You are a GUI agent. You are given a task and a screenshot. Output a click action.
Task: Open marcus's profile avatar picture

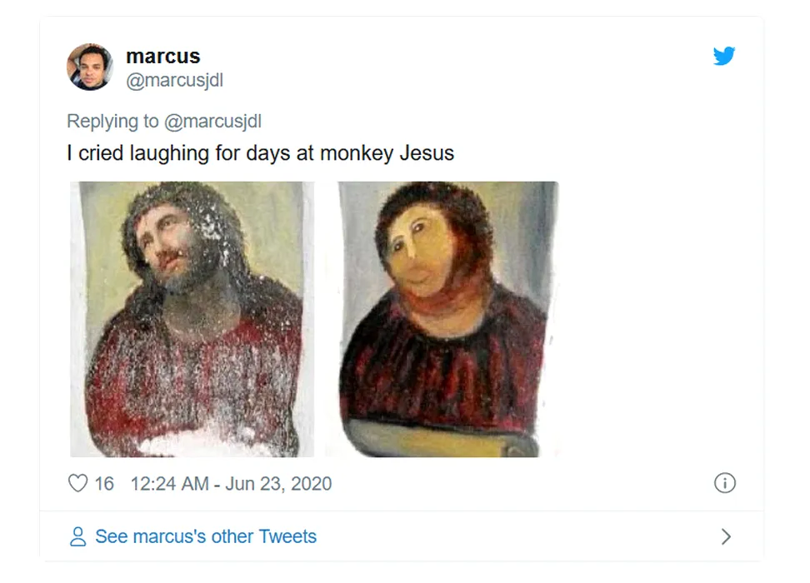click(90, 67)
